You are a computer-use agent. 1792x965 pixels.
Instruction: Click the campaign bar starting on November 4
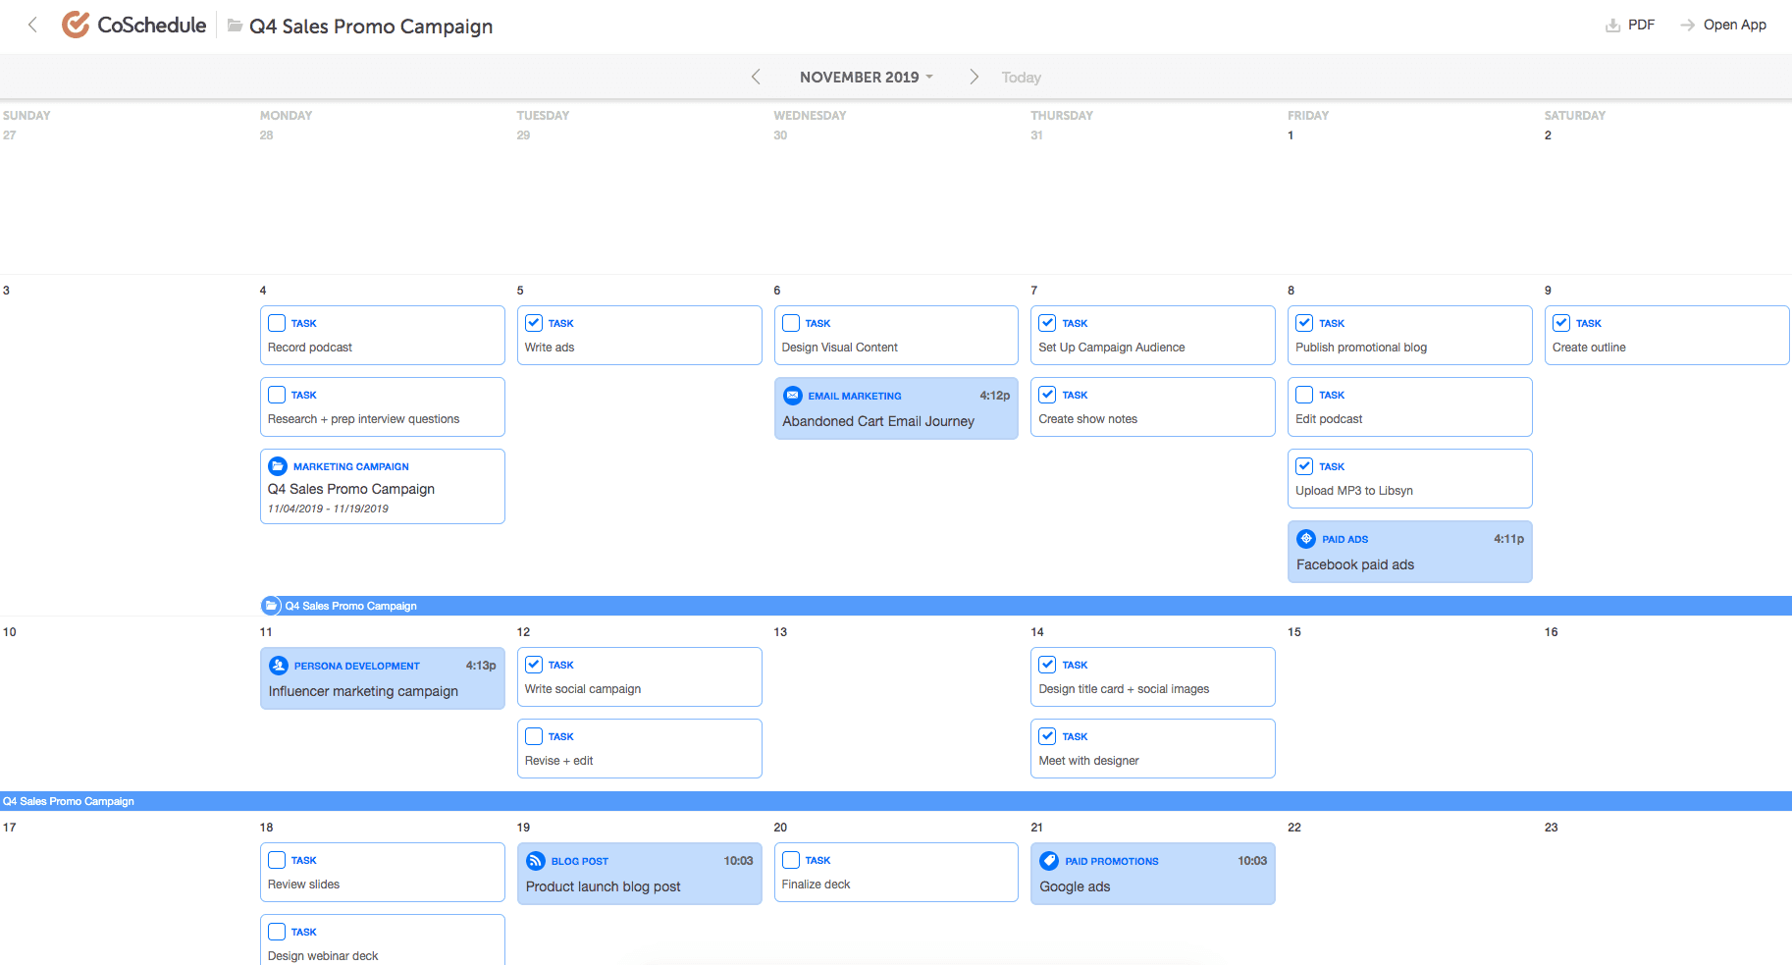tap(1026, 606)
